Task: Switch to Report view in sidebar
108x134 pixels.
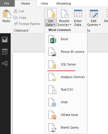Action: click(x=5, y=40)
